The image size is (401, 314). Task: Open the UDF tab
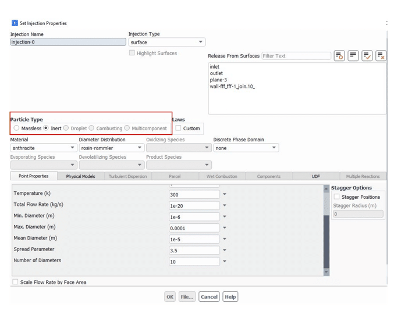[315, 176]
